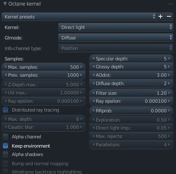Enable the Alpha channel checkbox
This screenshot has height=174, width=176.
pos(6,137)
